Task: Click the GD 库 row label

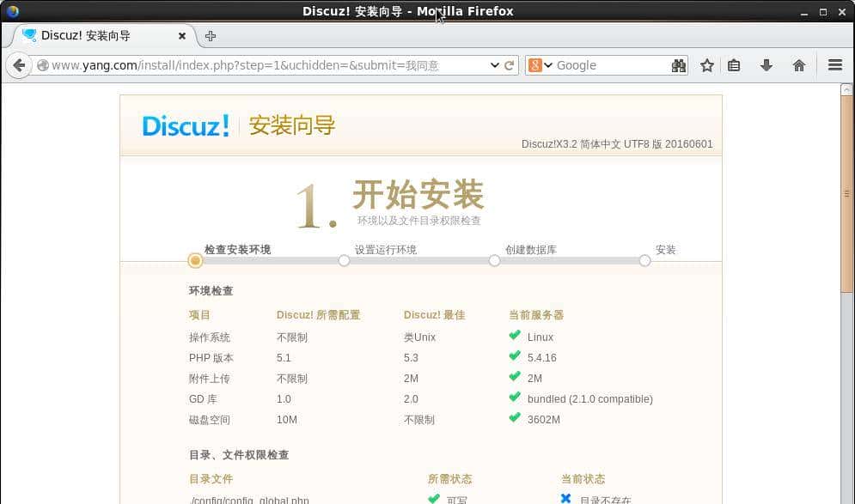Action: click(x=203, y=399)
